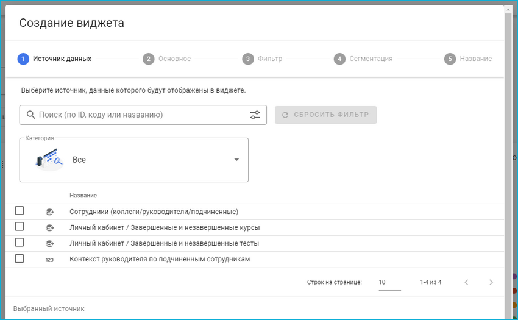Check the Сотрудники (коллеги/руководители/подчиненные) checkbox

pos(20,211)
